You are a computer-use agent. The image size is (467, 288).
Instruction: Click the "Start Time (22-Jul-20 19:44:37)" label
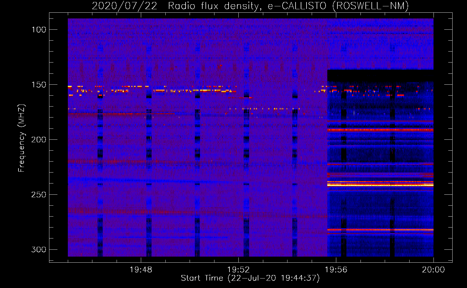point(250,278)
